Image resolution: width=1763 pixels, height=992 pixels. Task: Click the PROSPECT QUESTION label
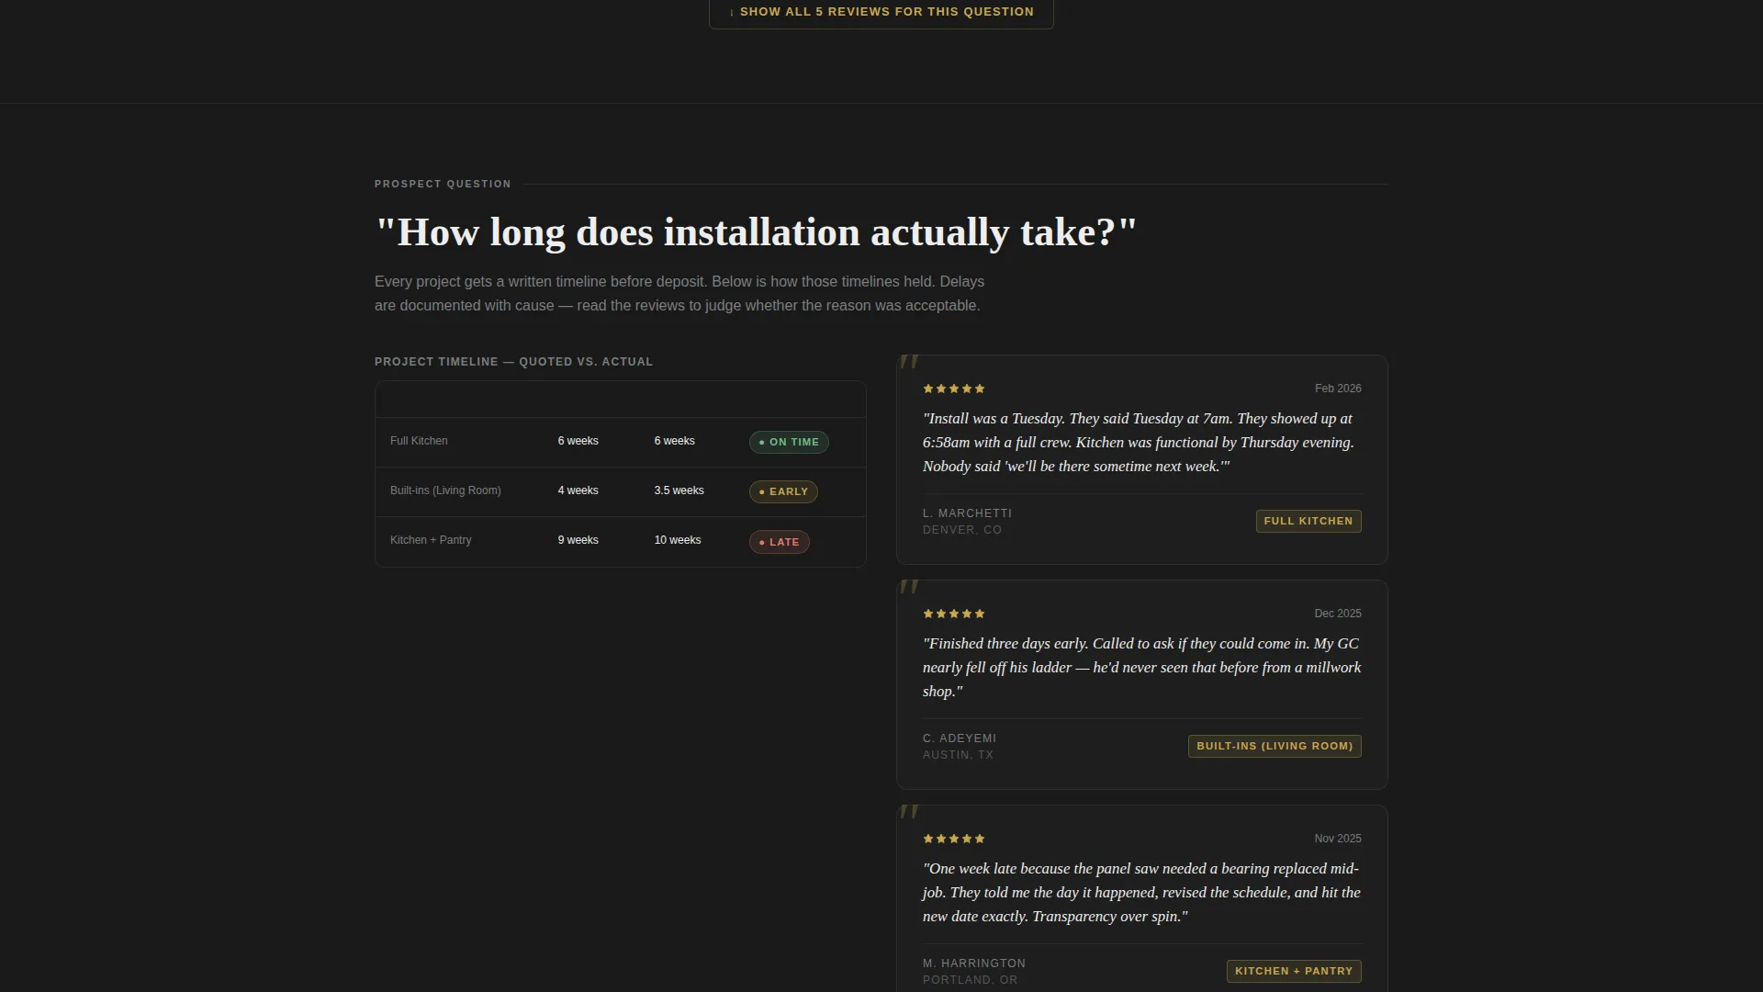(443, 184)
